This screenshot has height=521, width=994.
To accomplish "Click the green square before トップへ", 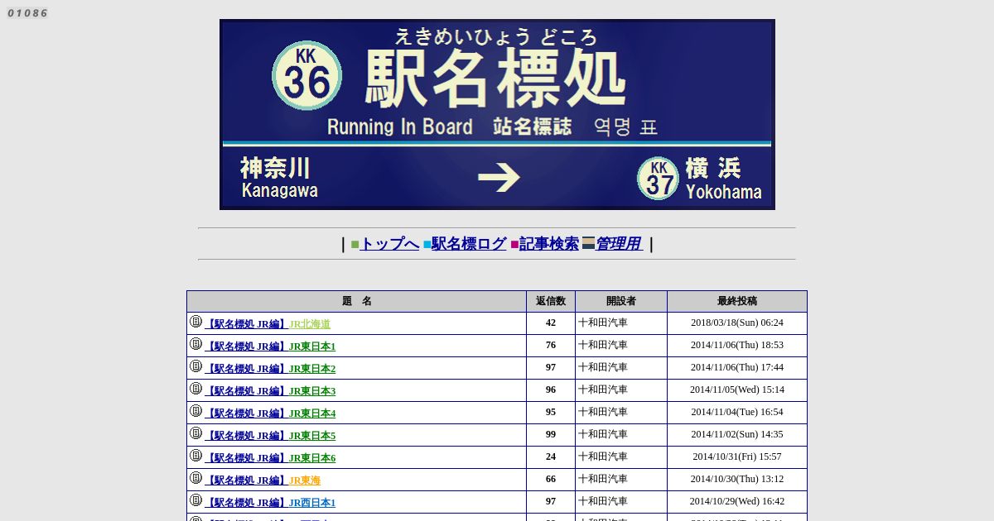I will coord(355,244).
